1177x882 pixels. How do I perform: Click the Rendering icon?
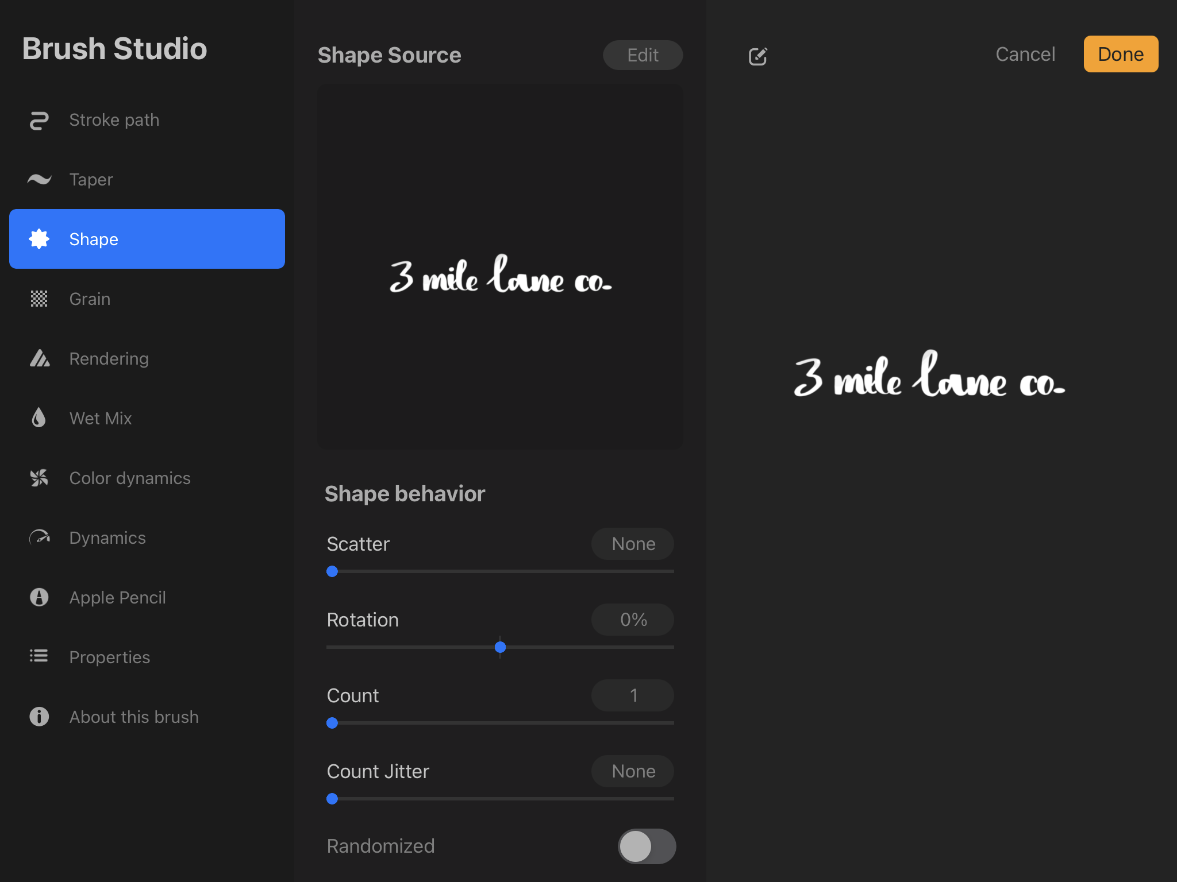(39, 358)
